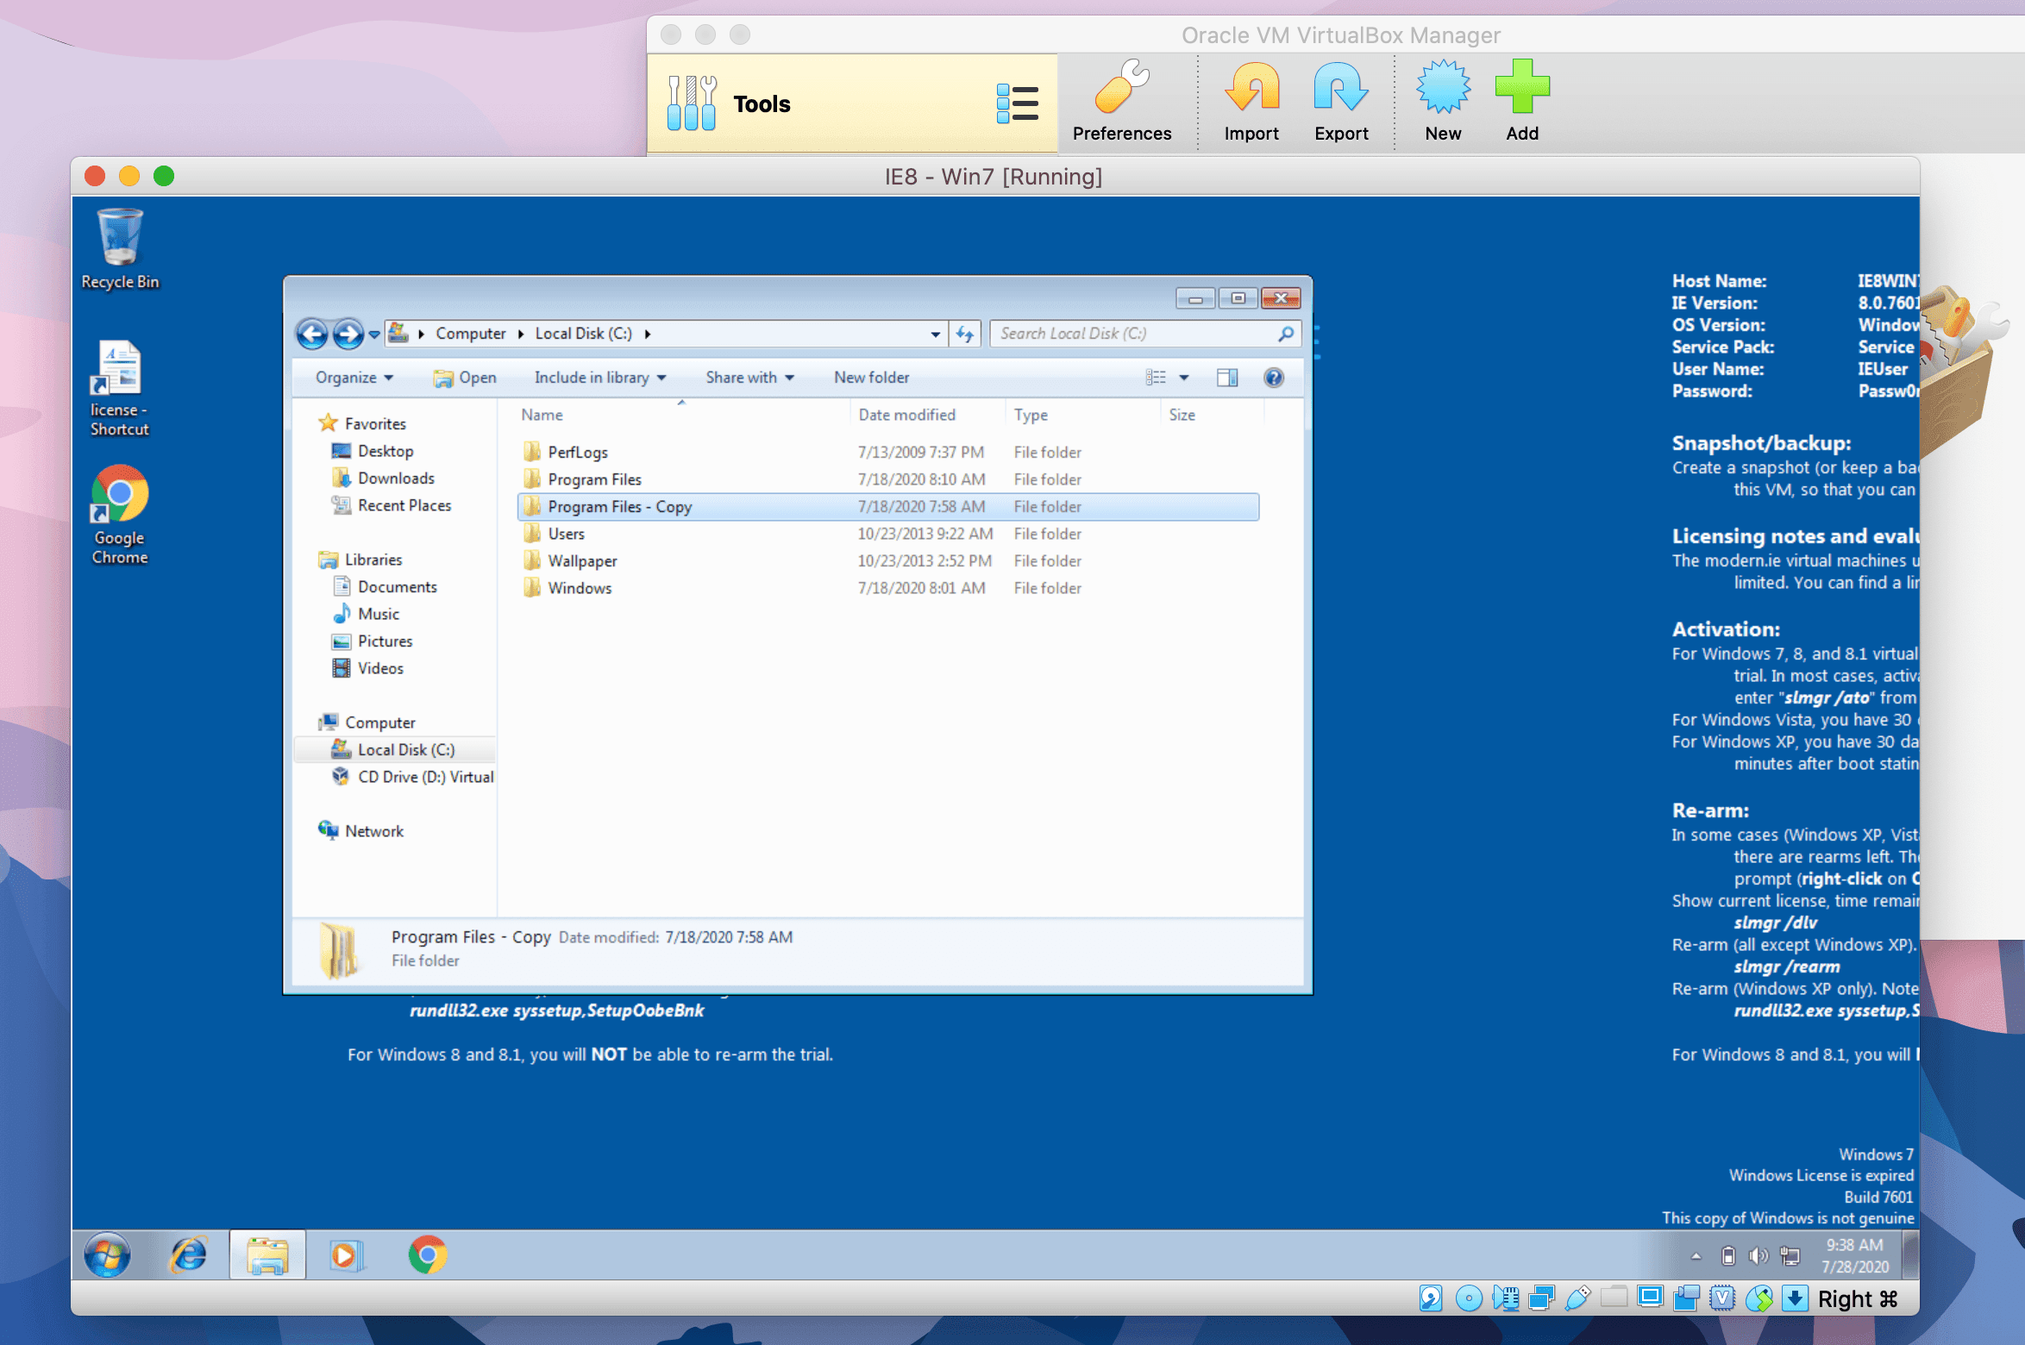
Task: Click the video recording indicator in VM status bar
Action: pos(1686,1298)
